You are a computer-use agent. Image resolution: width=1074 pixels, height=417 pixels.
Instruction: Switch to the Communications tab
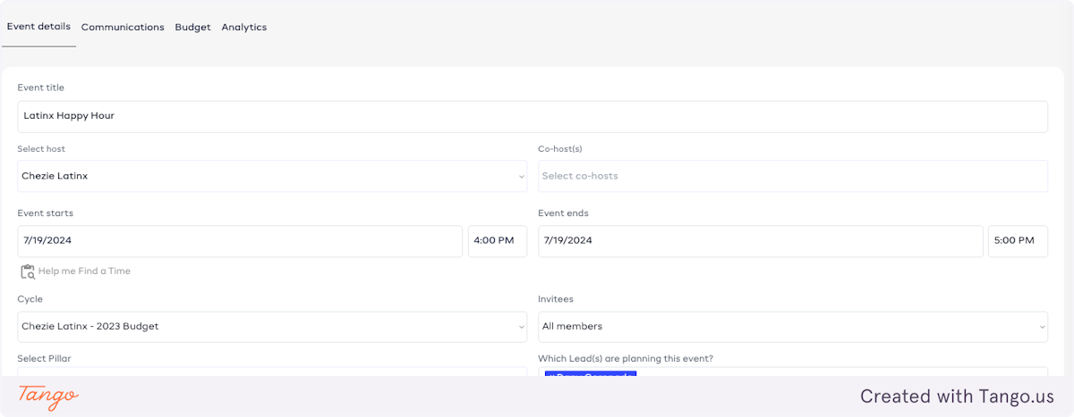coord(123,28)
